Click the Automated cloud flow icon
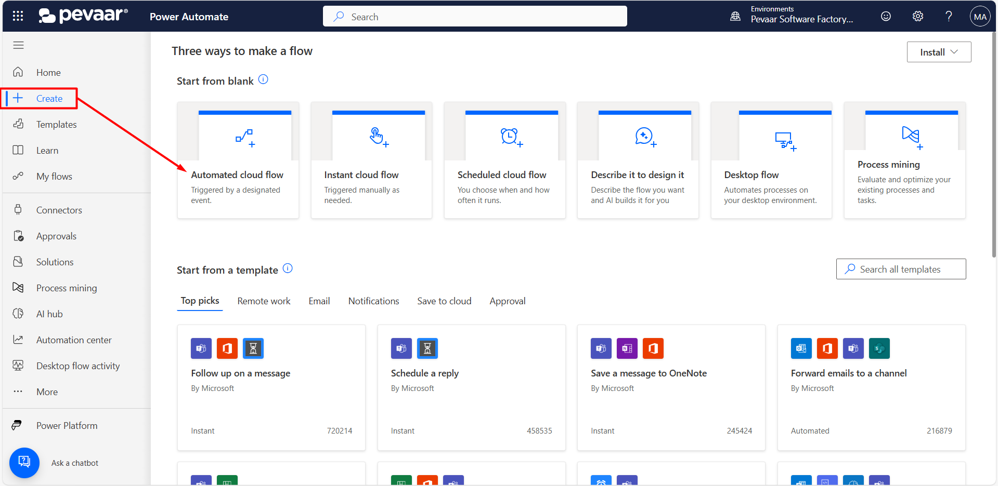Image resolution: width=998 pixels, height=486 pixels. (245, 138)
